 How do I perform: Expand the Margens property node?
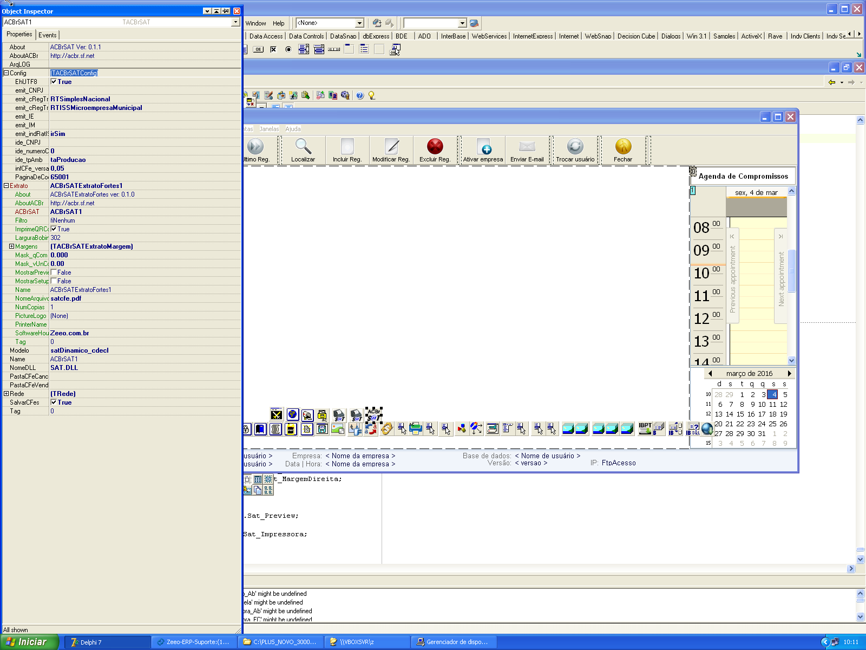point(11,246)
